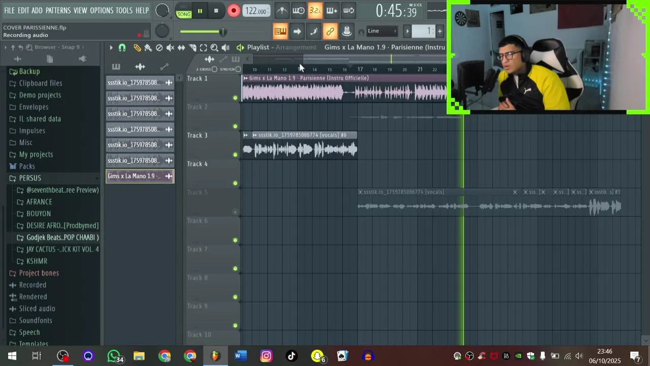The image size is (650, 366).
Task: Select the slip tool in playlist
Action: pyautogui.click(x=181, y=48)
